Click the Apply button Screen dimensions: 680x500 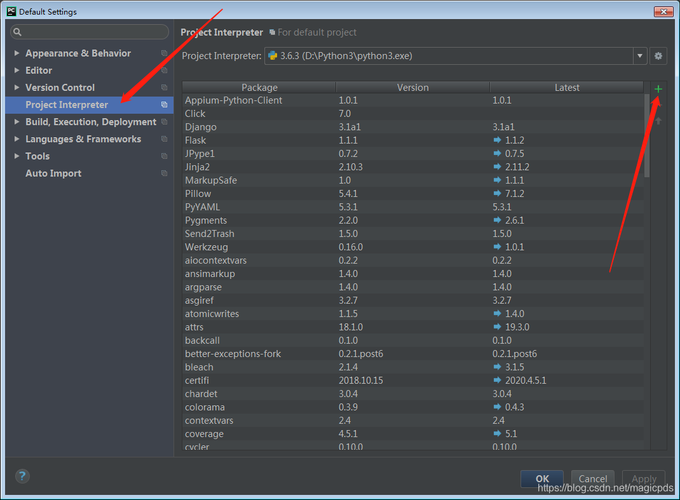point(644,479)
